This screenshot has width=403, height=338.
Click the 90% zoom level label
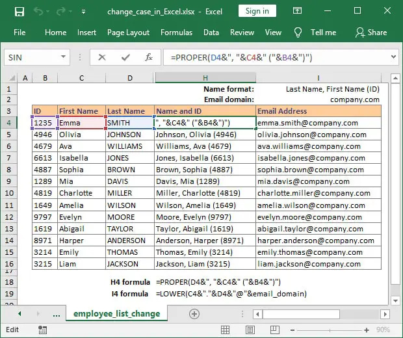[383, 330]
